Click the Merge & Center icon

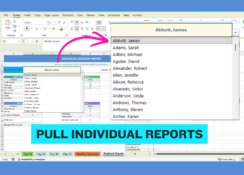(x=99, y=29)
